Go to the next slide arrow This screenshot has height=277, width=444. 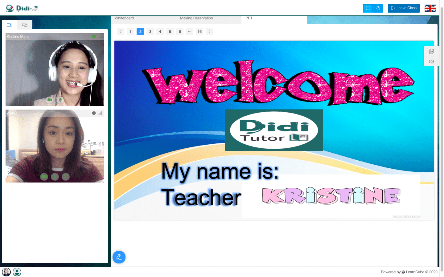click(x=209, y=31)
